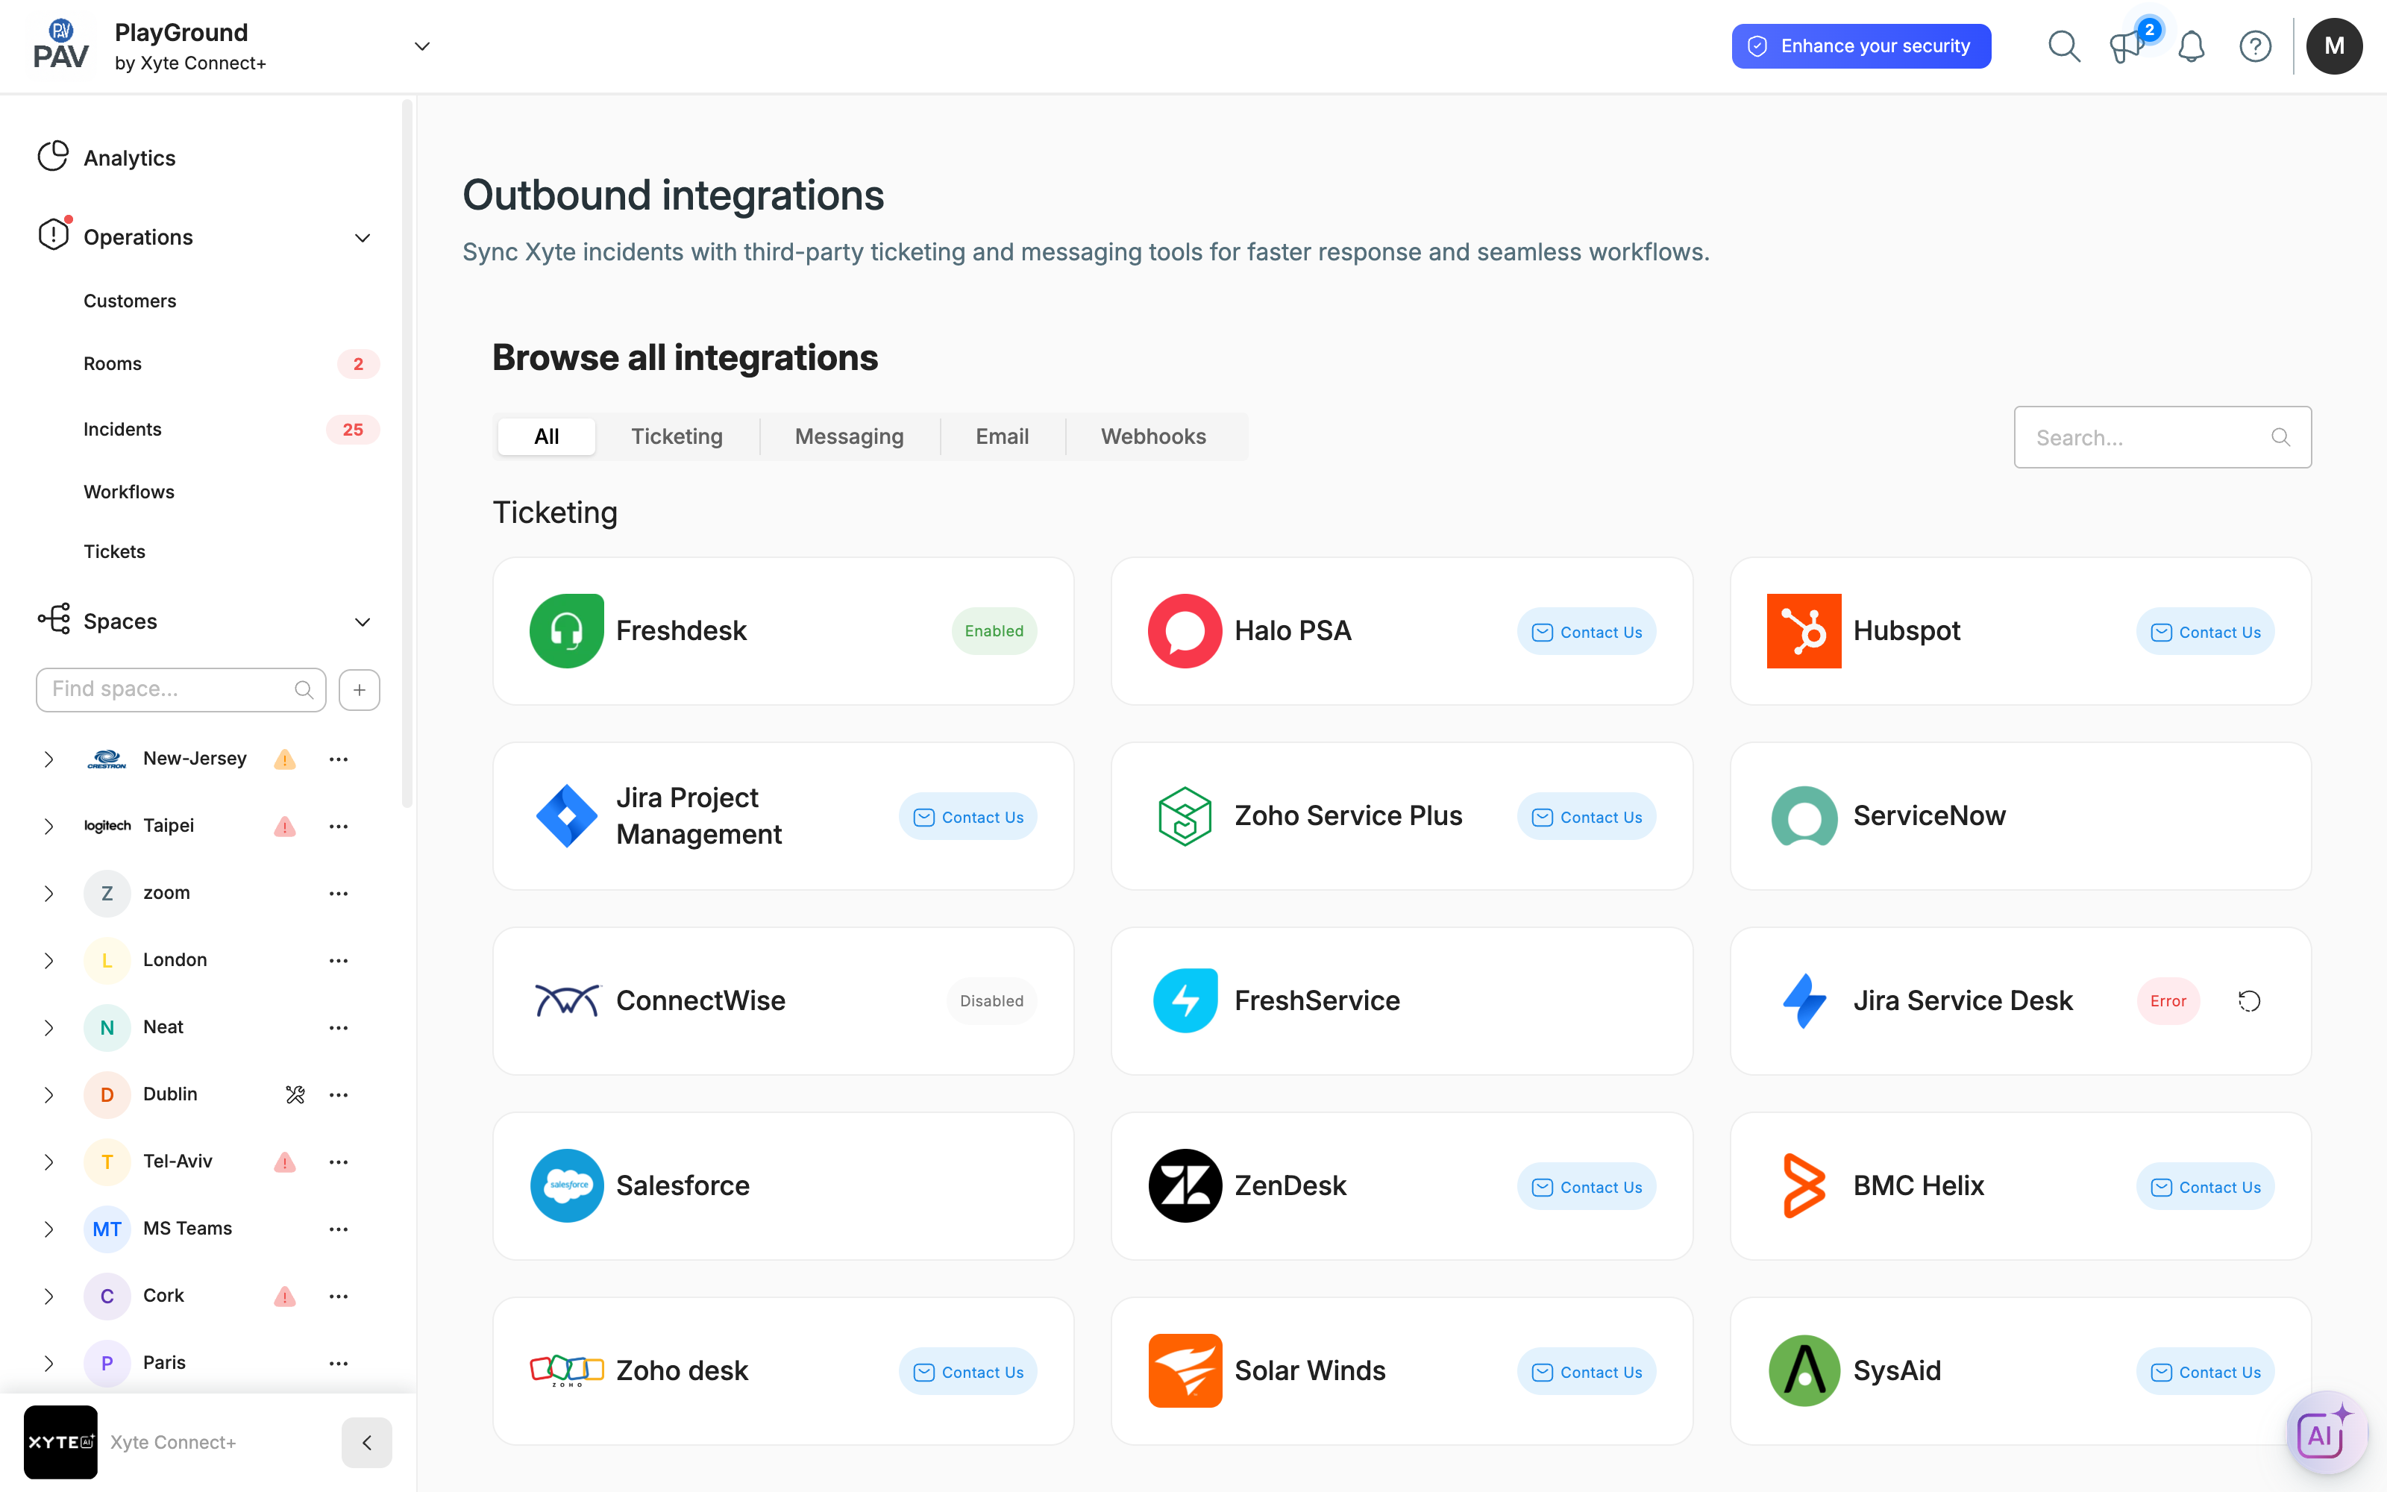Click Contact Us on Solar Winds card
Viewport: 2387px width, 1492px height.
click(1586, 1372)
